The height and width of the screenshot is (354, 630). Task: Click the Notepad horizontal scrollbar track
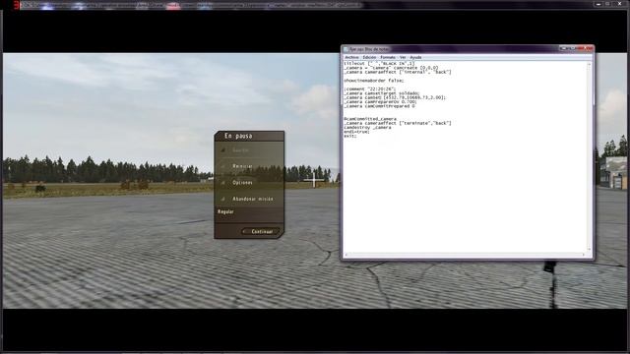465,255
